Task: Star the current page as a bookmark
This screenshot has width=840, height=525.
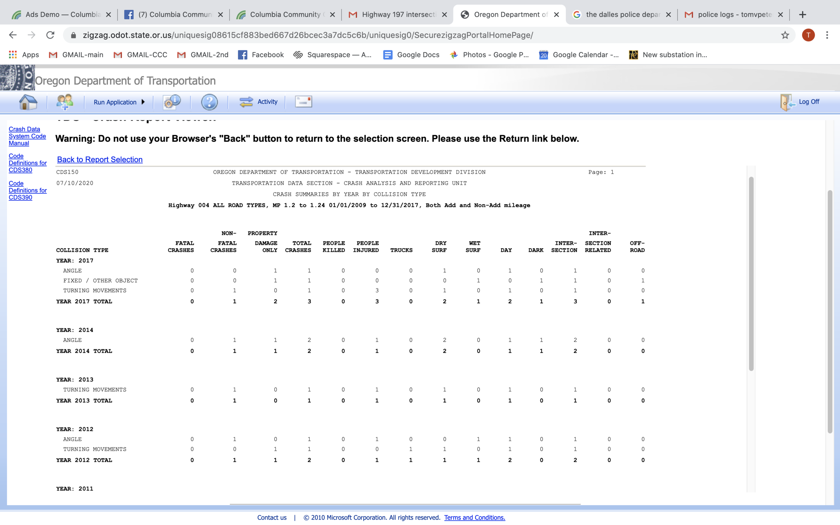Action: pyautogui.click(x=785, y=35)
